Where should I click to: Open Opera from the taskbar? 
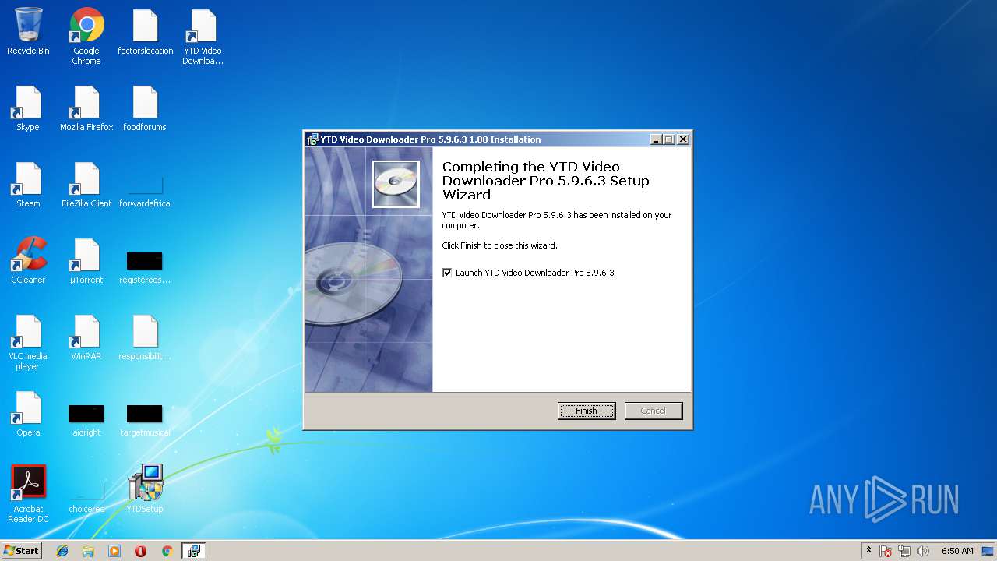coord(140,551)
